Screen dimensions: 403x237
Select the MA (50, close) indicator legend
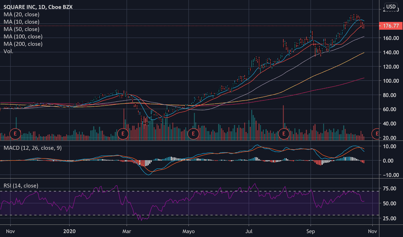21,29
